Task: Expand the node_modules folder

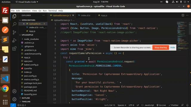Action: (31, 39)
